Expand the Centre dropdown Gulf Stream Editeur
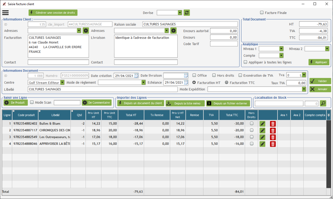The height and width of the screenshot is (199, 333). [x=62, y=82]
